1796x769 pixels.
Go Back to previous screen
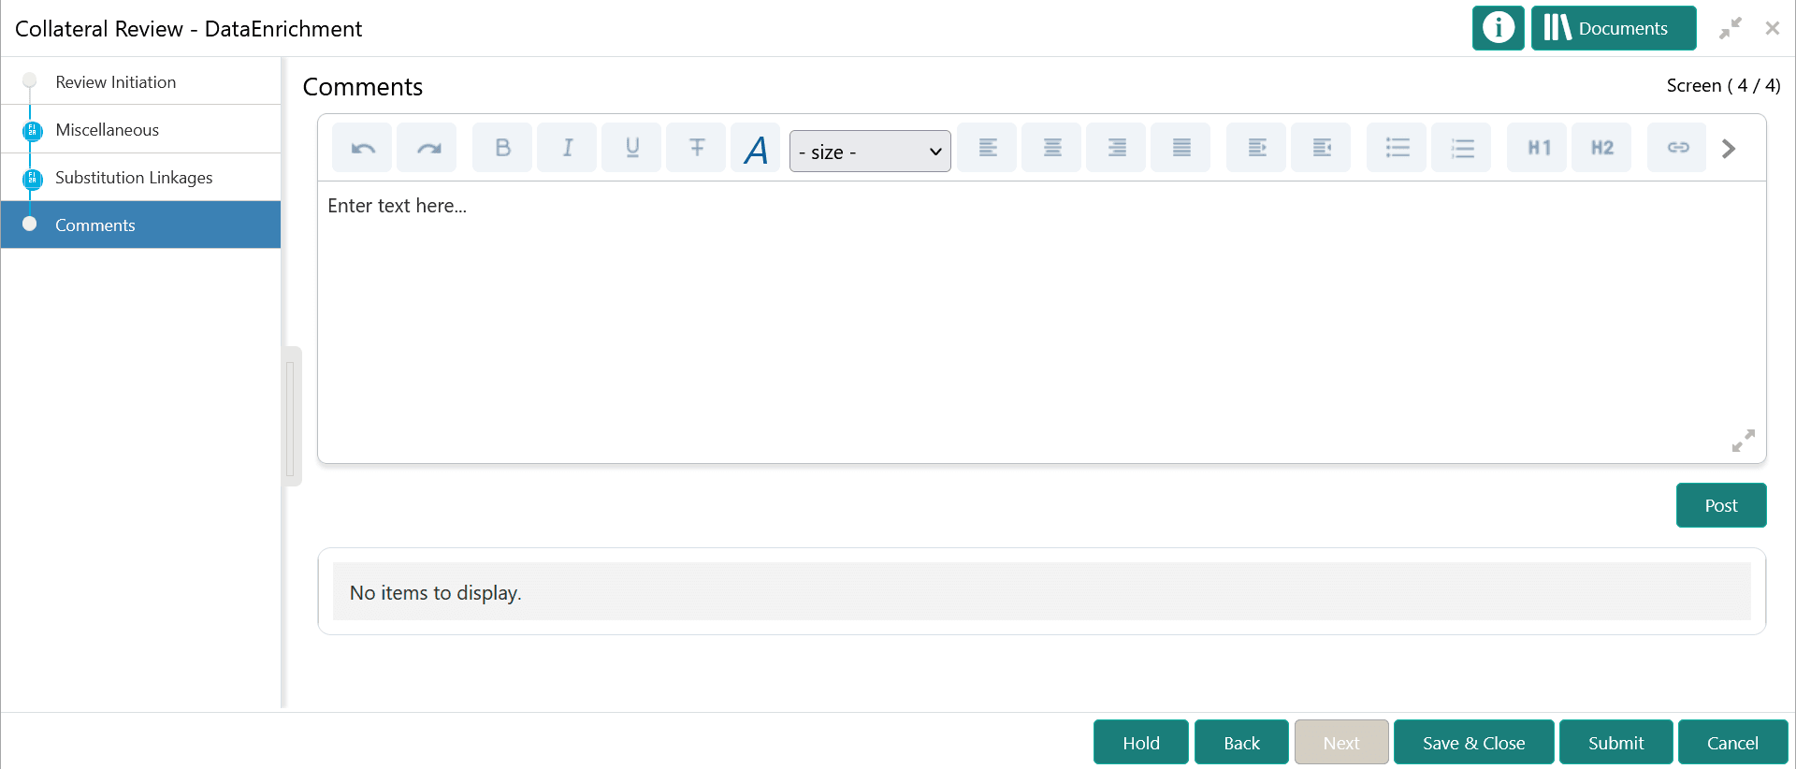point(1241,743)
